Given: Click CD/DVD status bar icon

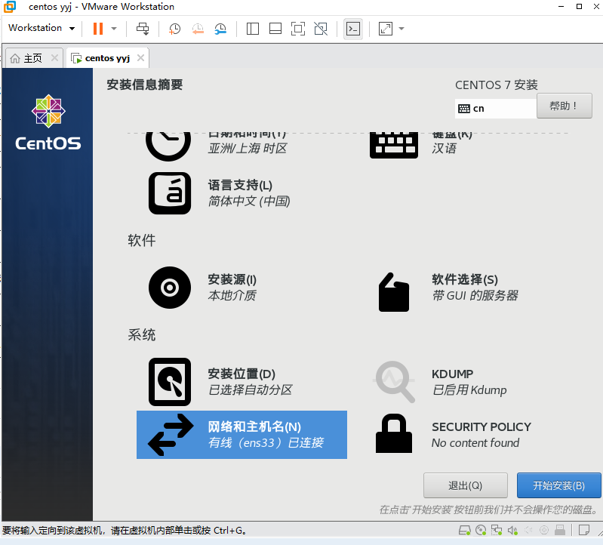Looking at the screenshot, I should coord(481,531).
